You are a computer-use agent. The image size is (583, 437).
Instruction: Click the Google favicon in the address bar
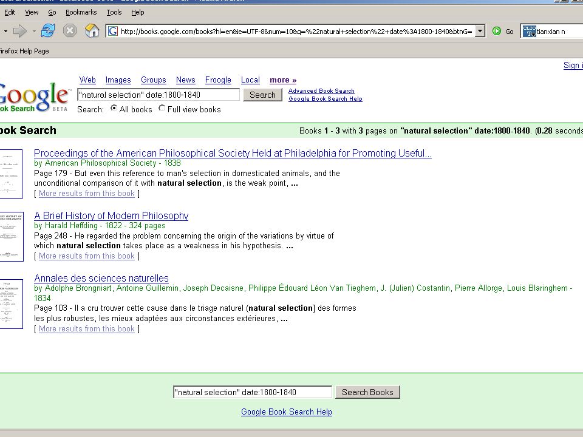pos(113,31)
